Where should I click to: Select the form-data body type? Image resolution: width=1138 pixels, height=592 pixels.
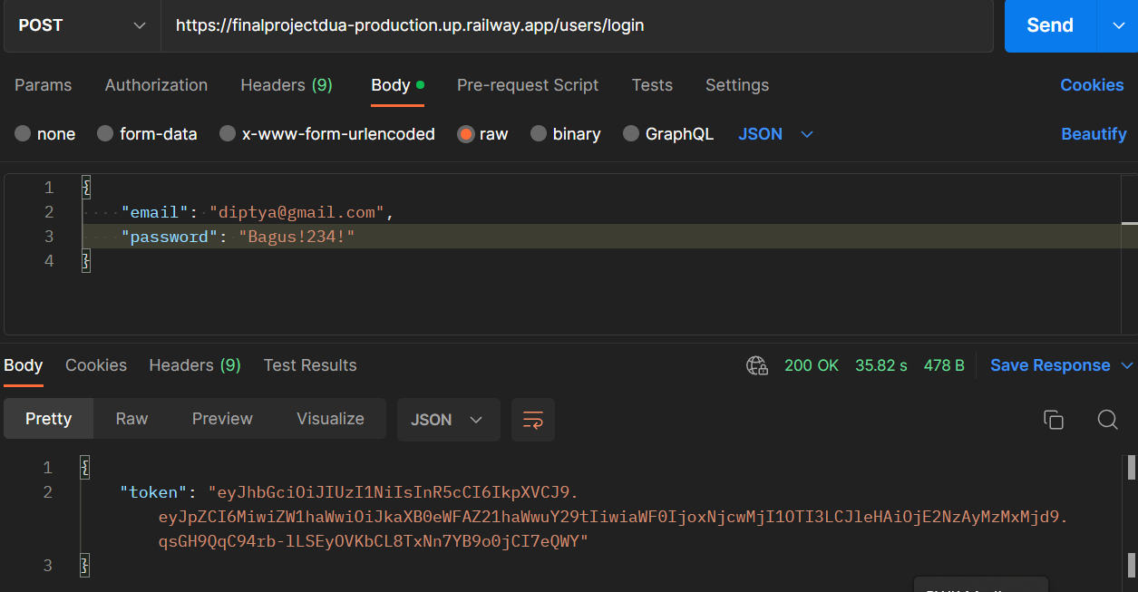point(148,133)
